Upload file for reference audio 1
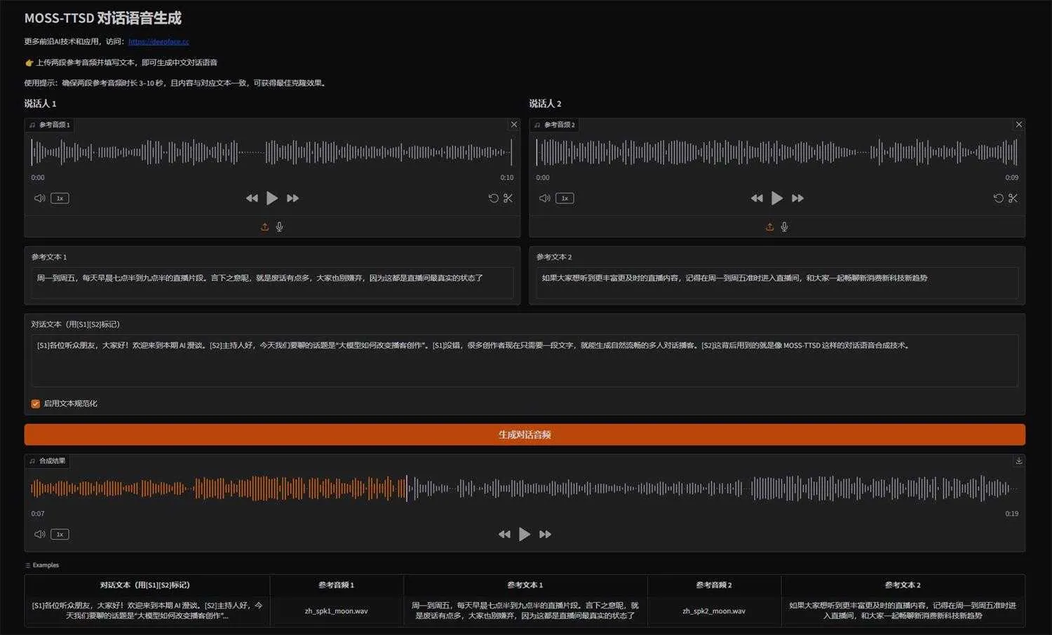 pos(264,227)
